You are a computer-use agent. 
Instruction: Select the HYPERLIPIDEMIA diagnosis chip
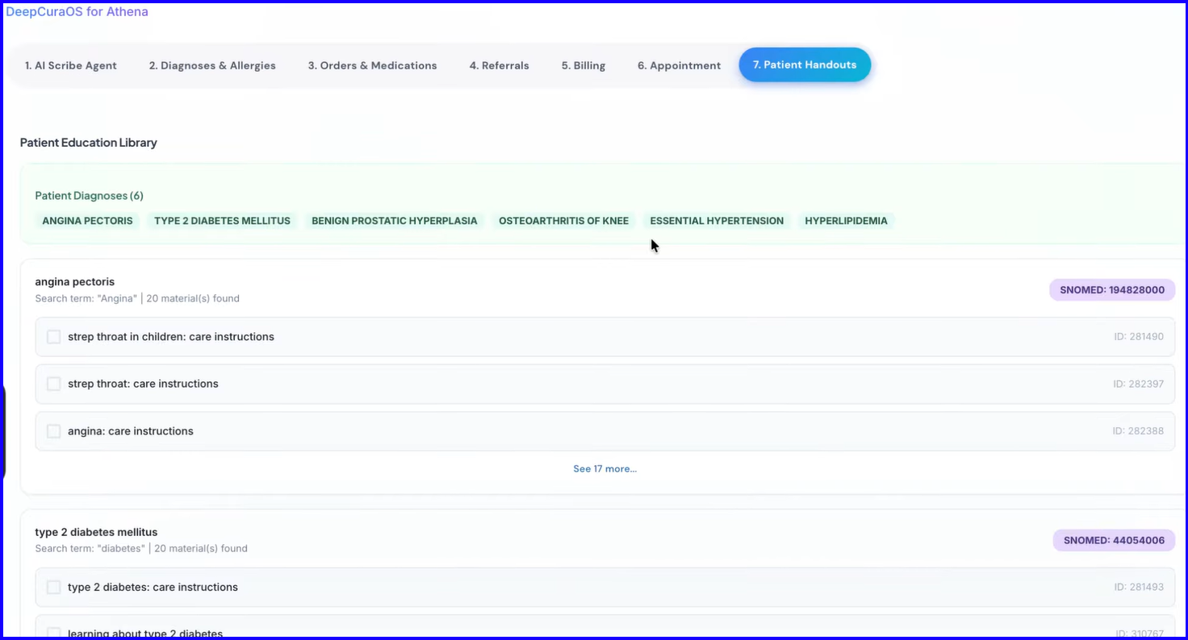(x=846, y=221)
